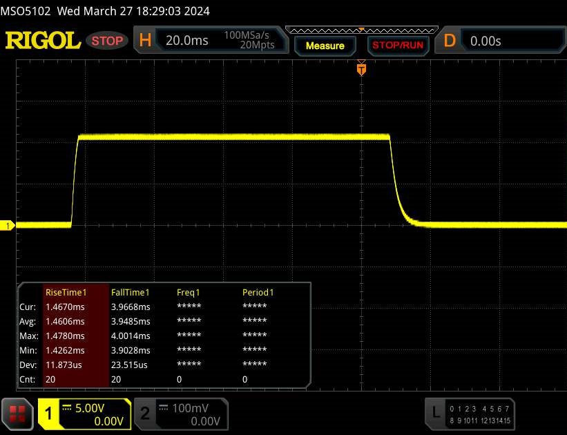
Task: Click the STOP acquisition status badge
Action: 107,41
